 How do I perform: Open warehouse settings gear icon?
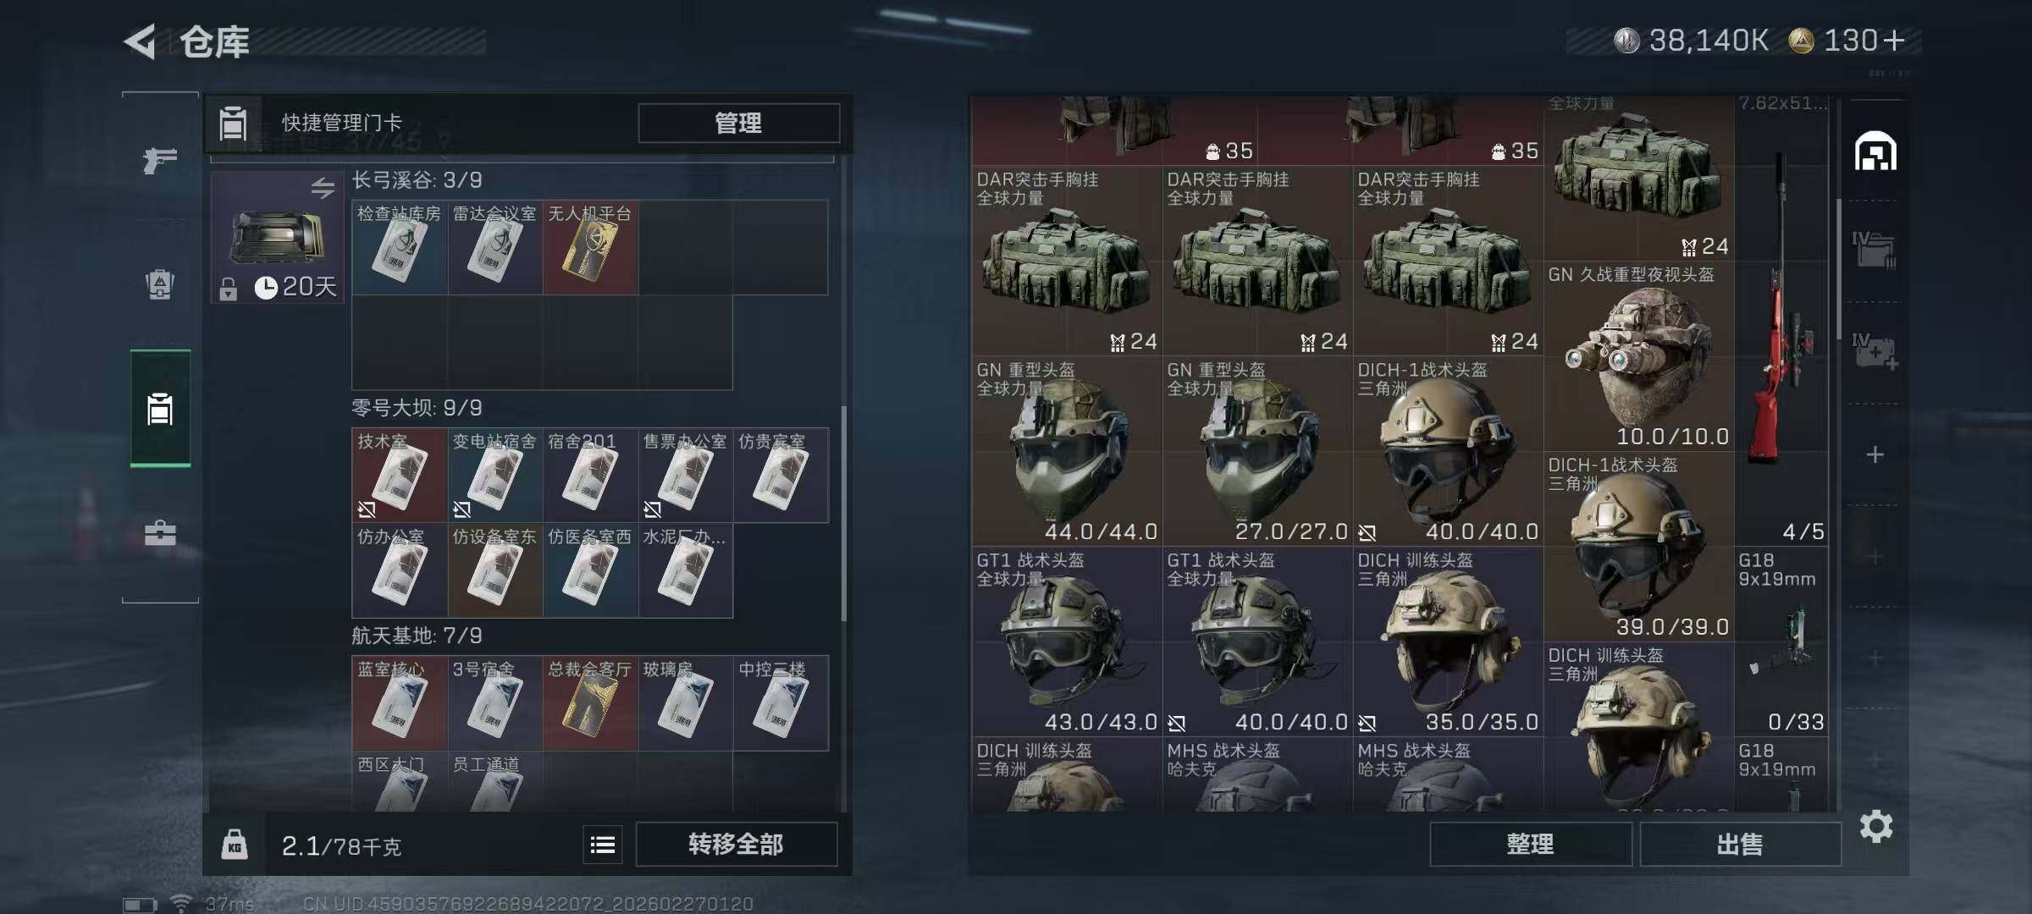click(x=1876, y=826)
